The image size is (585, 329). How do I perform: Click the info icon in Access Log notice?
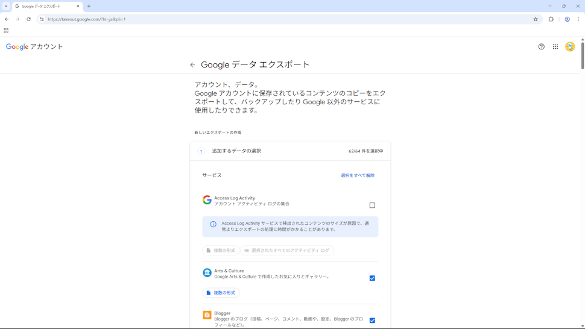click(213, 224)
